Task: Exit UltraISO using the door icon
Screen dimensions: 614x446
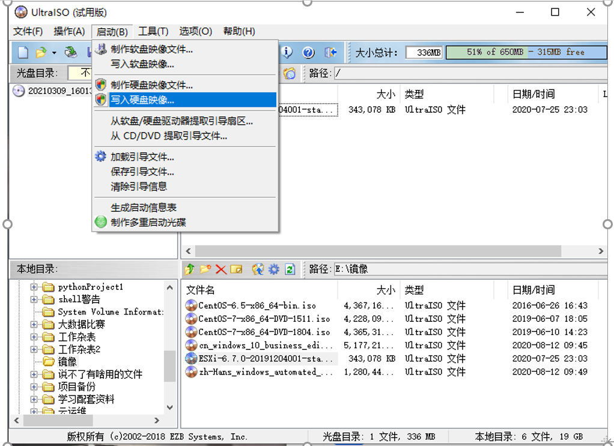Action: pos(330,52)
